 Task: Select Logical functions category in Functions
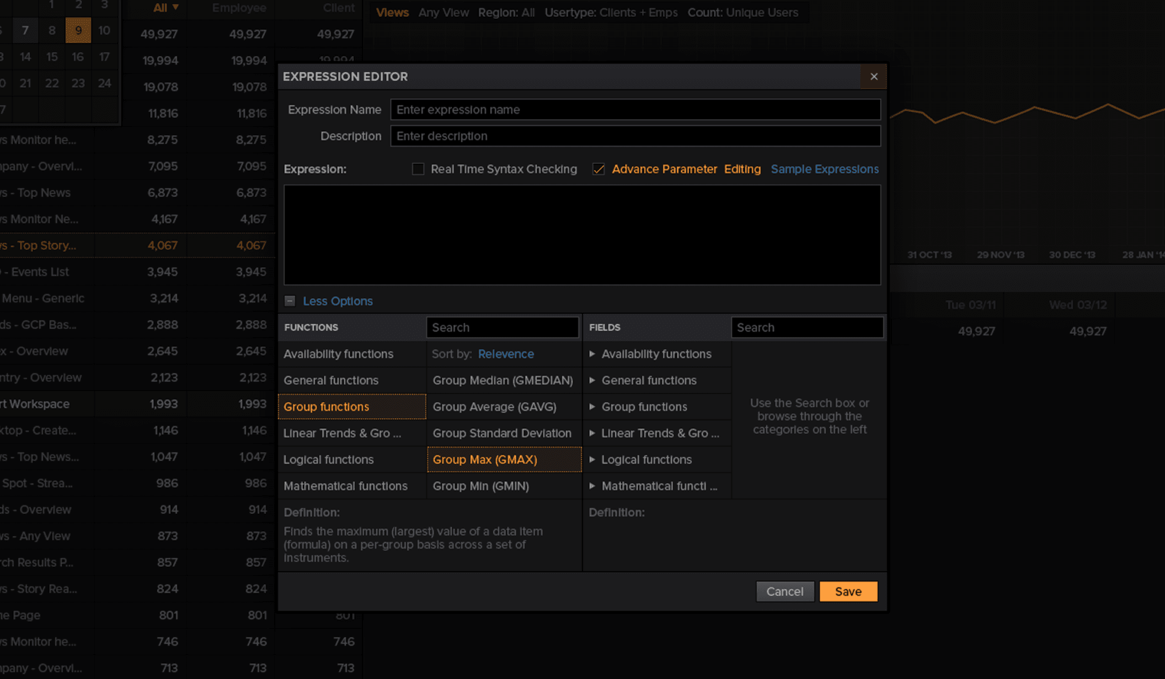[x=329, y=460]
